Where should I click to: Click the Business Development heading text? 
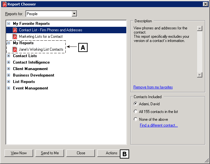point(33,75)
